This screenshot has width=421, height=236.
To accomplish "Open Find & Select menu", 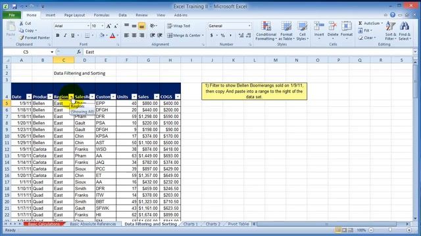I will click(x=405, y=31).
